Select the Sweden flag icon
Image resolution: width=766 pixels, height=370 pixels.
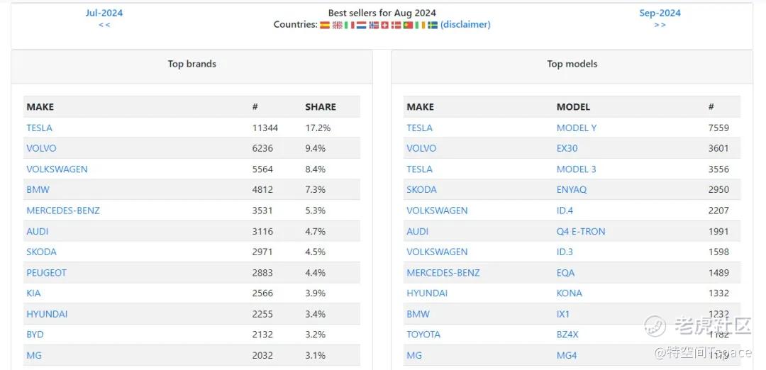coord(433,25)
